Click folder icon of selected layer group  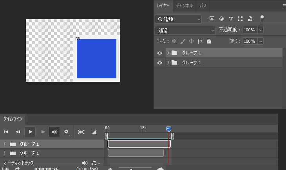[x=174, y=53]
